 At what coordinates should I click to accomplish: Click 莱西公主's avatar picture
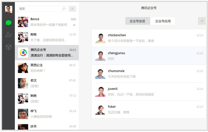coord(23,68)
